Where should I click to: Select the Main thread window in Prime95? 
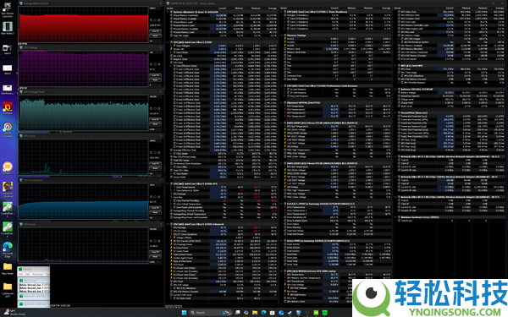(x=34, y=281)
